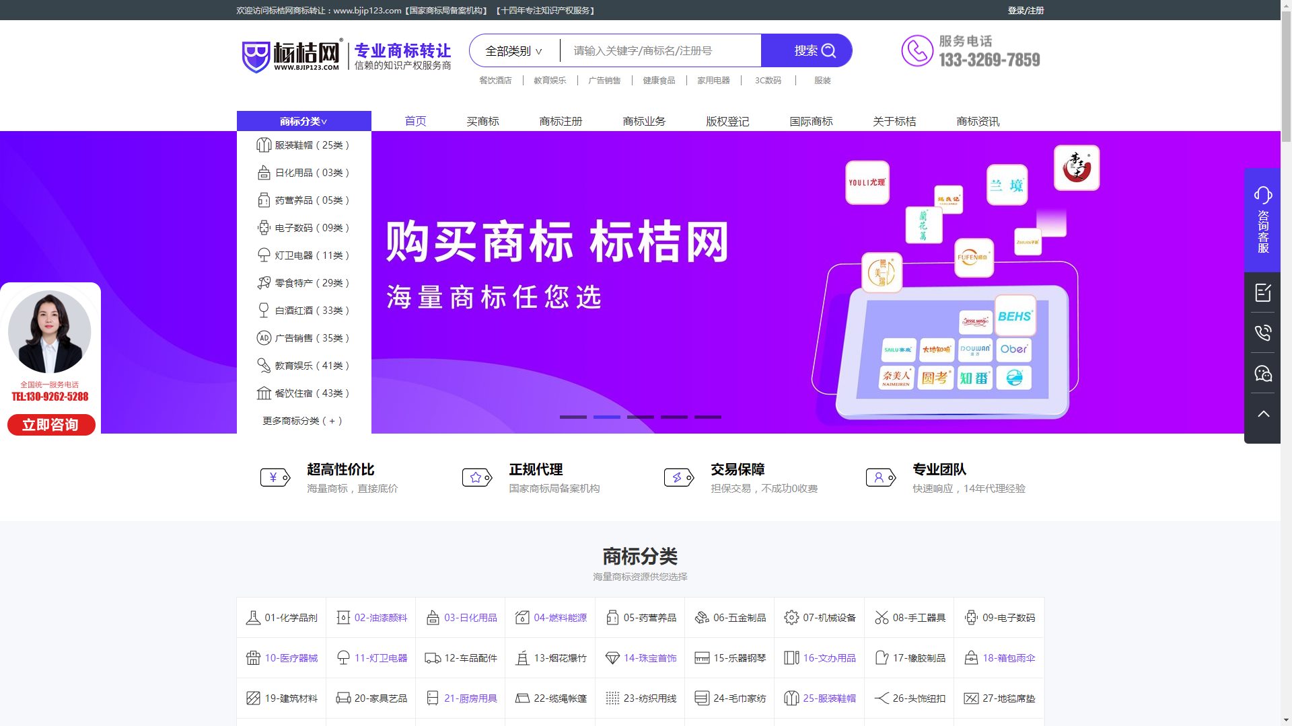Viewport: 1292px width, 726px height.
Task: Expand the 商标分类 sidebar menu
Action: [303, 121]
